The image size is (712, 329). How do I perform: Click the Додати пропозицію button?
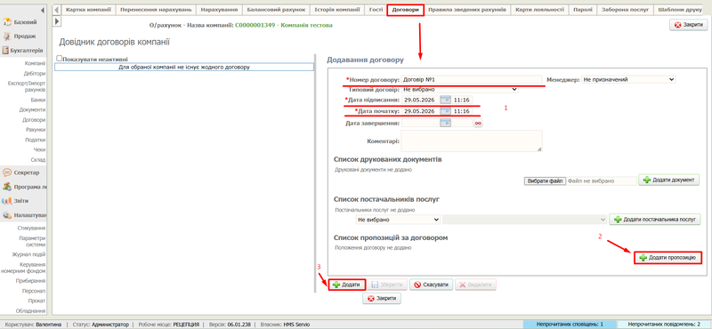click(667, 257)
